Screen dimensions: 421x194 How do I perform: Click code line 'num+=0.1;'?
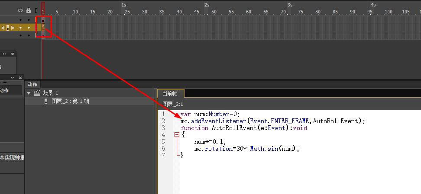coord(210,142)
